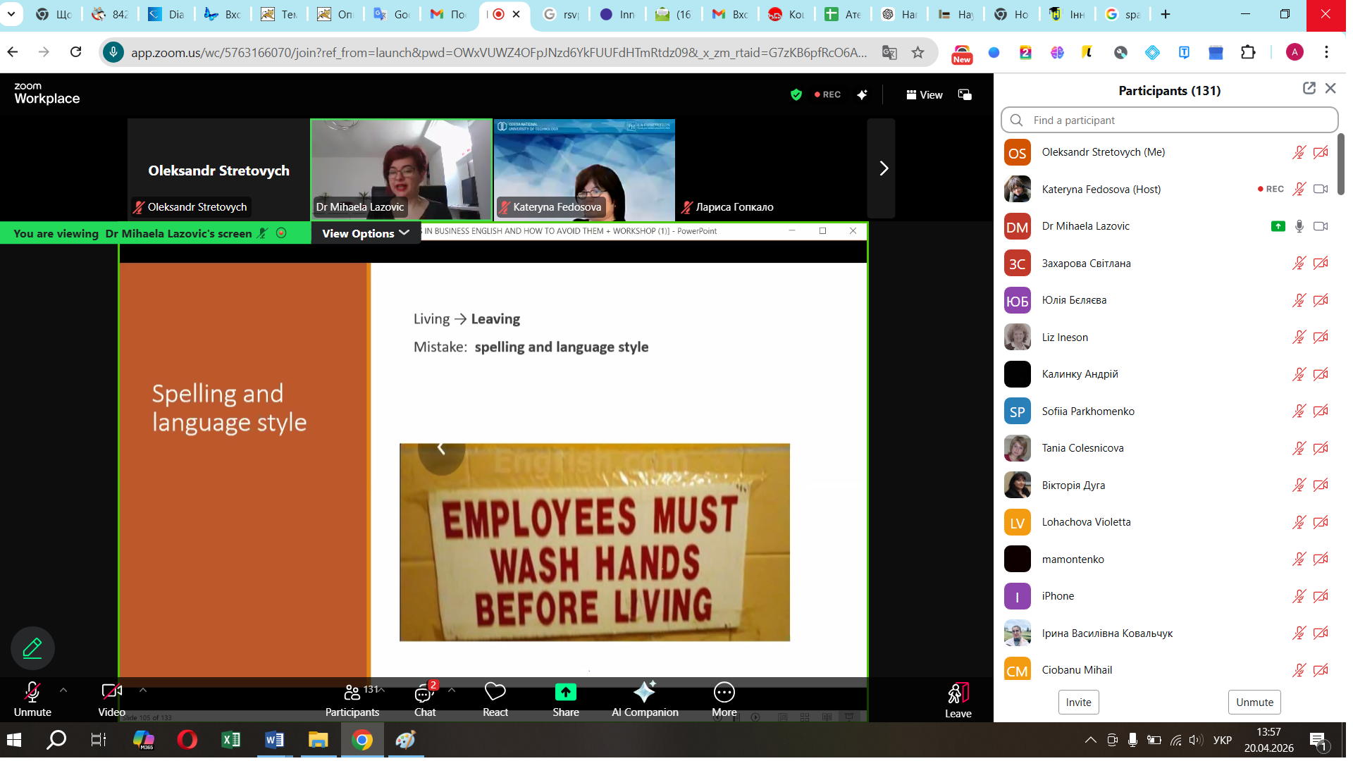Open audio settings caret beside Unmute

63,690
